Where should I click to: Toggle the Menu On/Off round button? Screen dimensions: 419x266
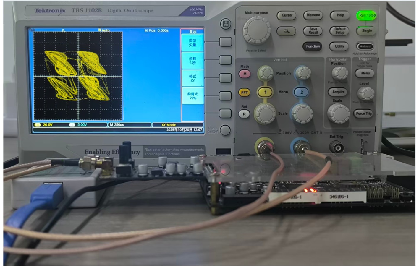[225, 130]
